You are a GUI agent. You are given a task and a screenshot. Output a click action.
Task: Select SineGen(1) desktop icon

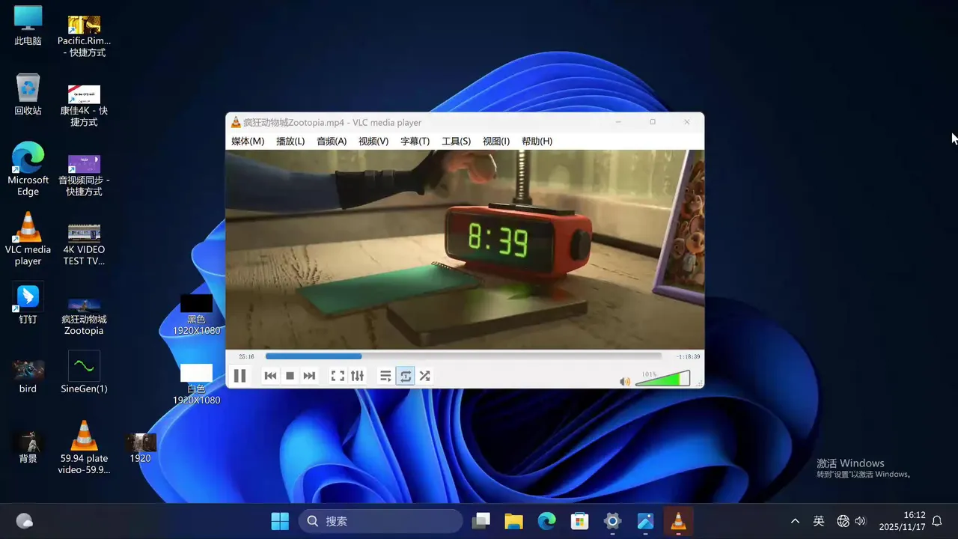pos(84,372)
